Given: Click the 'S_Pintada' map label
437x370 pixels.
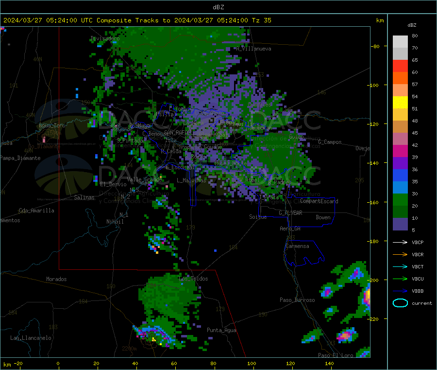Looking at the screenshot, I should pos(130,141).
